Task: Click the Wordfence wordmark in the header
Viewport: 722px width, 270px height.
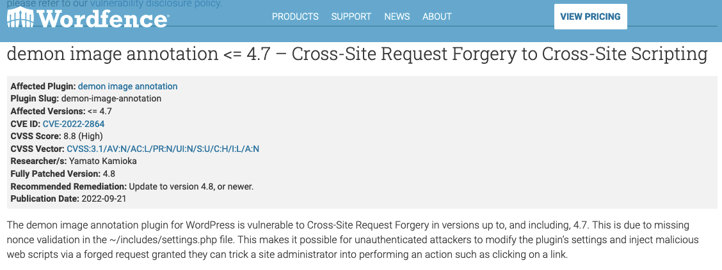Action: [x=102, y=18]
